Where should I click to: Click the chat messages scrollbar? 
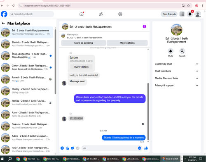[x=148, y=112]
